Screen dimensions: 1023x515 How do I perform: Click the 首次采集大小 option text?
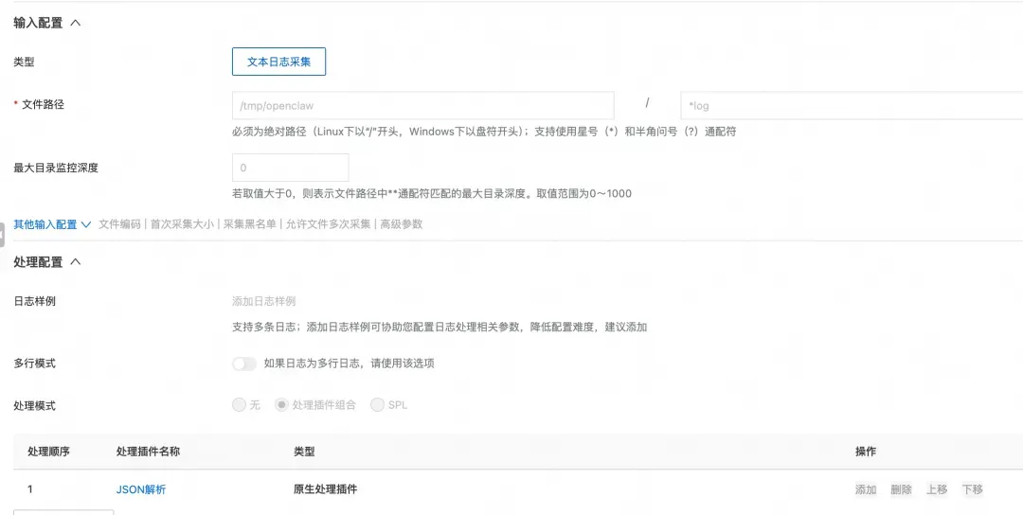(182, 224)
